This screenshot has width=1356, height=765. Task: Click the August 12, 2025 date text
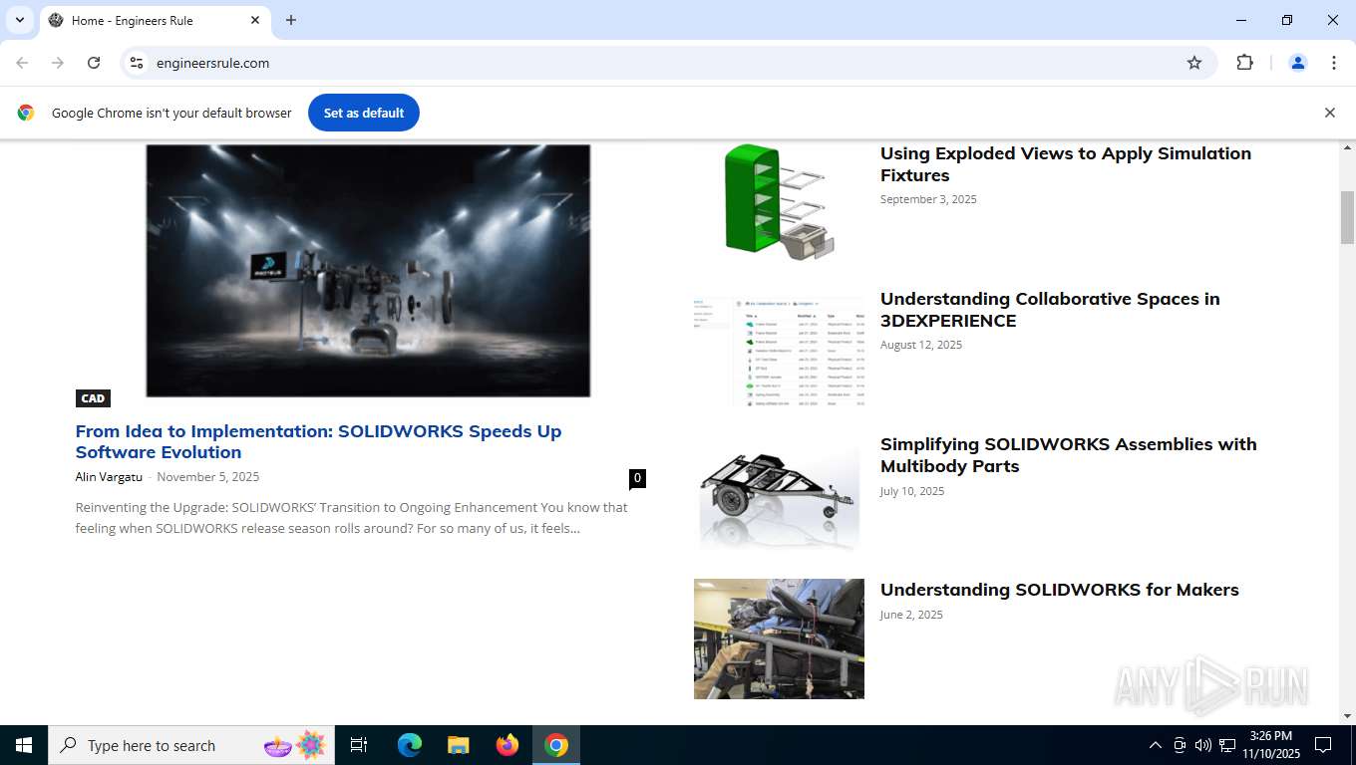click(921, 345)
